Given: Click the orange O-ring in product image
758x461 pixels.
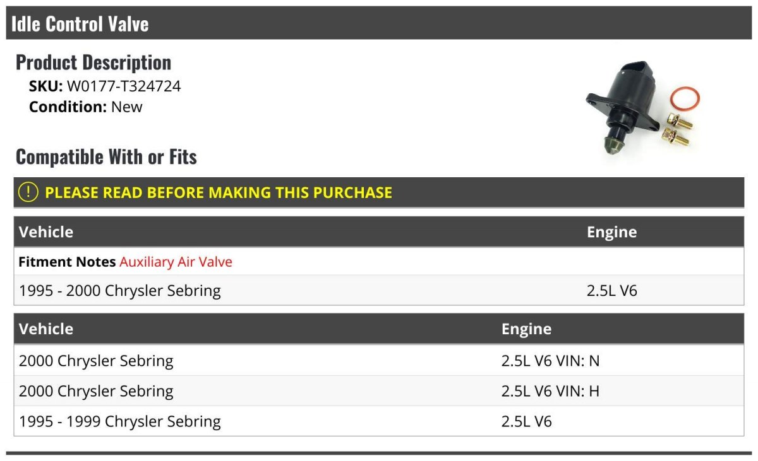Looking at the screenshot, I should click(685, 99).
